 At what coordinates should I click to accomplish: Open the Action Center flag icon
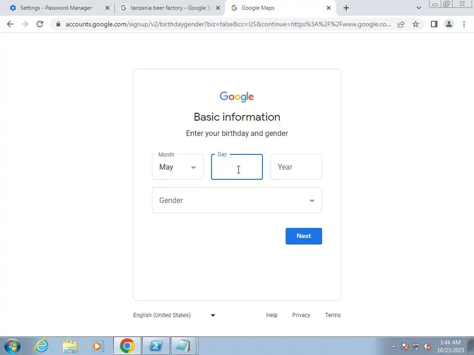pyautogui.click(x=405, y=346)
